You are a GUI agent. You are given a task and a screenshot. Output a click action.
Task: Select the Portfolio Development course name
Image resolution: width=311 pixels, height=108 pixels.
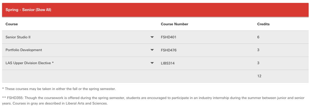[24, 50]
